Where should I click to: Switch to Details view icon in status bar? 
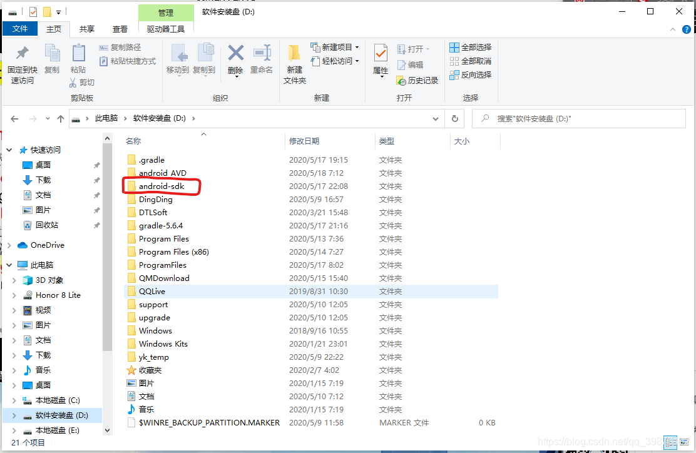click(x=670, y=442)
